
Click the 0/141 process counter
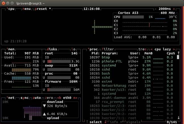[172, 122]
